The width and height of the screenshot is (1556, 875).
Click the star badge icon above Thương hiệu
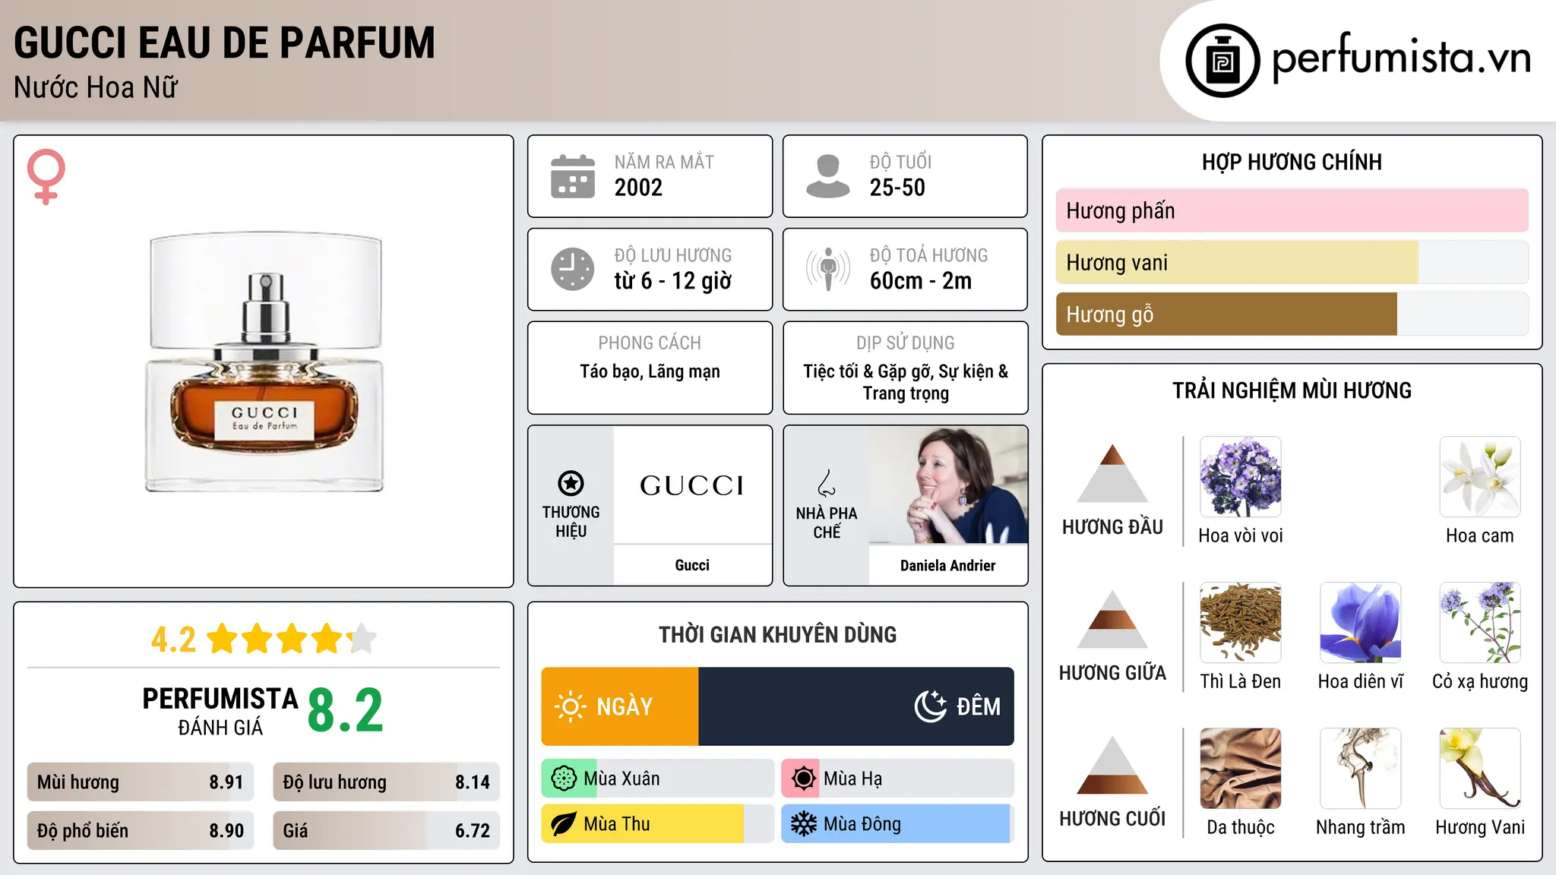571,483
